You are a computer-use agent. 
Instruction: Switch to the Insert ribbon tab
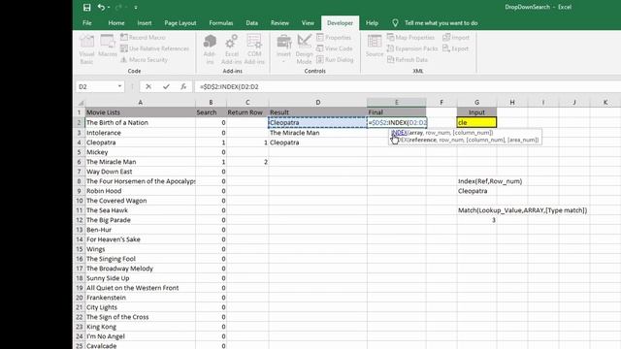[x=145, y=23]
